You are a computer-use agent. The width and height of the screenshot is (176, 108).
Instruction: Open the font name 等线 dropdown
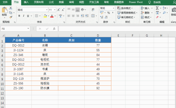(x=47, y=10)
